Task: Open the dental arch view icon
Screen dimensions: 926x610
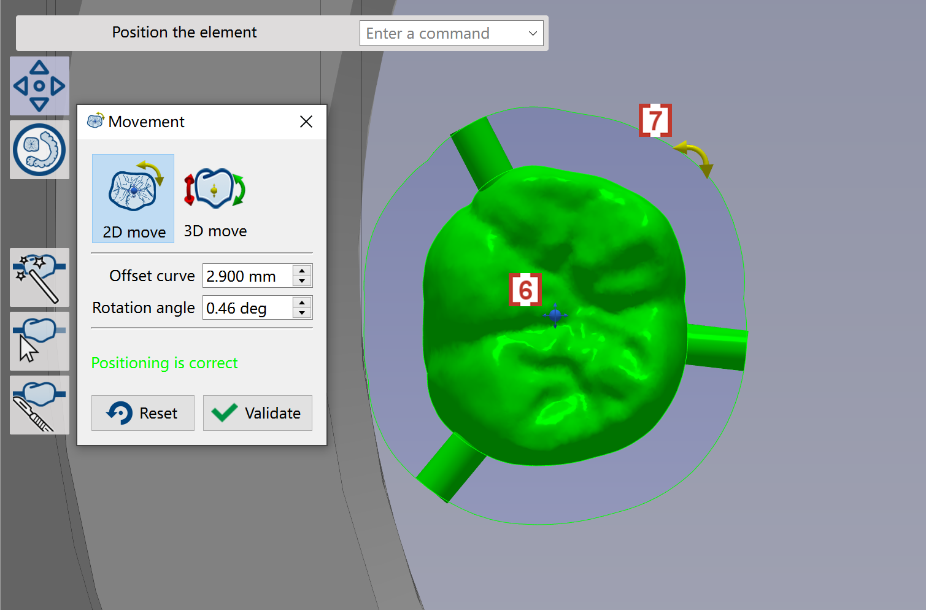Action: (39, 150)
